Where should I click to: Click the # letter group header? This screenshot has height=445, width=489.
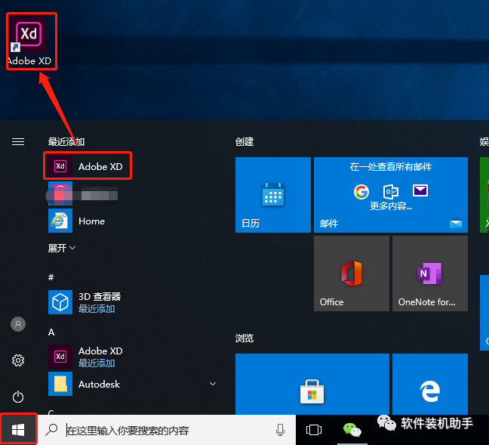click(x=51, y=277)
